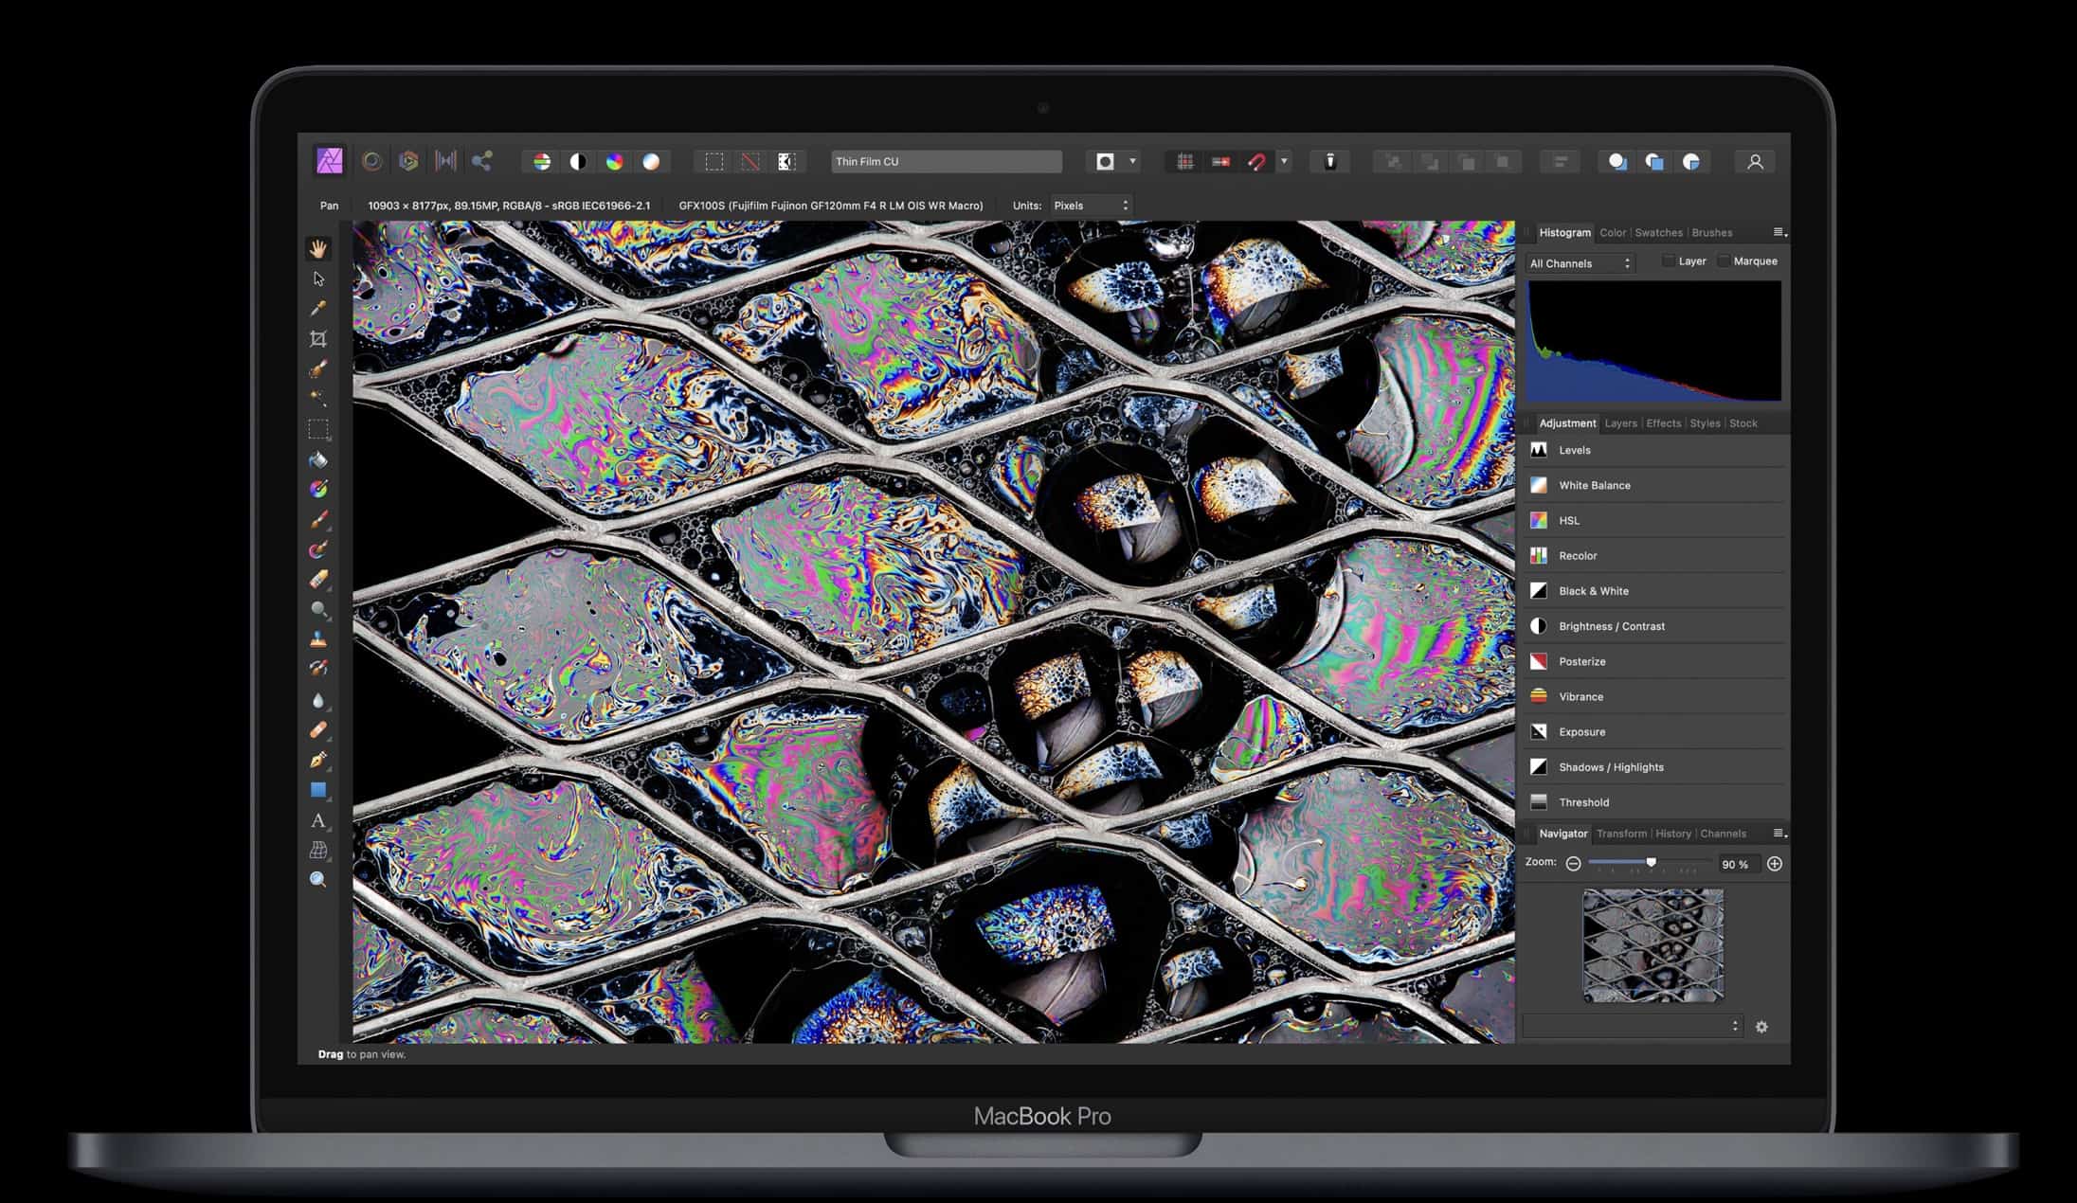Choose the Clone stamp tool

coord(318,639)
